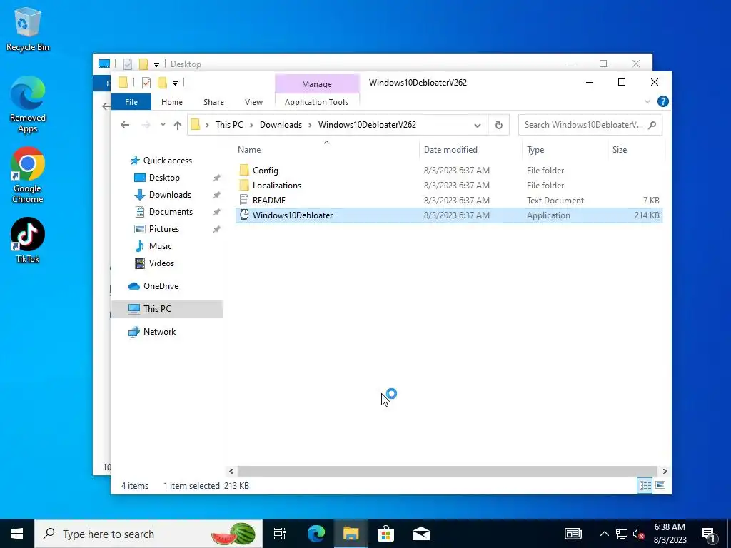Screen dimensions: 731x548
Task: Open Desktop in the navigation pane
Action: coord(164,178)
